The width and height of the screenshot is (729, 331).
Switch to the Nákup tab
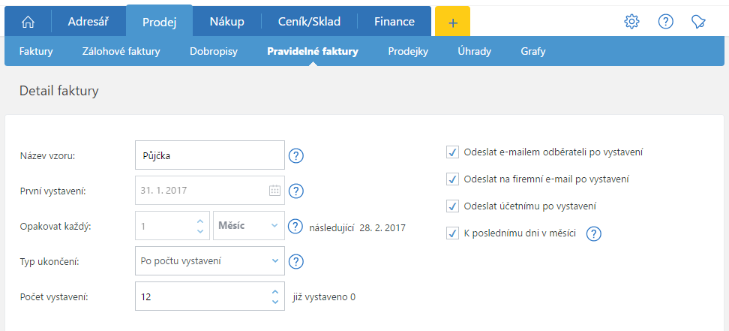226,22
